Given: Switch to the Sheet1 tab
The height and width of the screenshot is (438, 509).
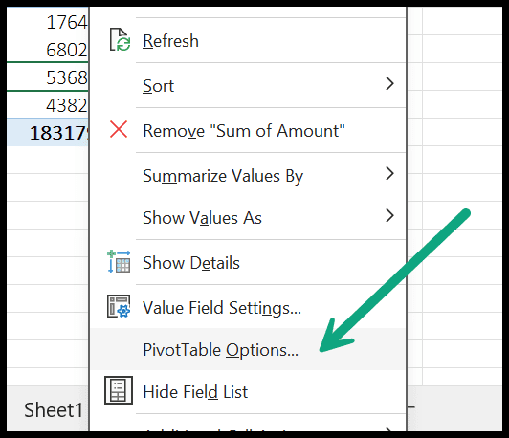Looking at the screenshot, I should pos(54,409).
